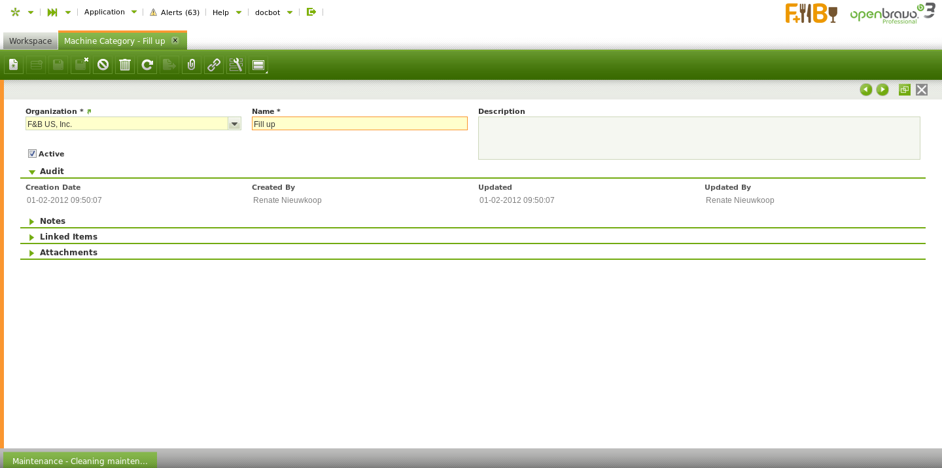The image size is (942, 468).
Task: Click into the Description text area
Action: [699, 138]
